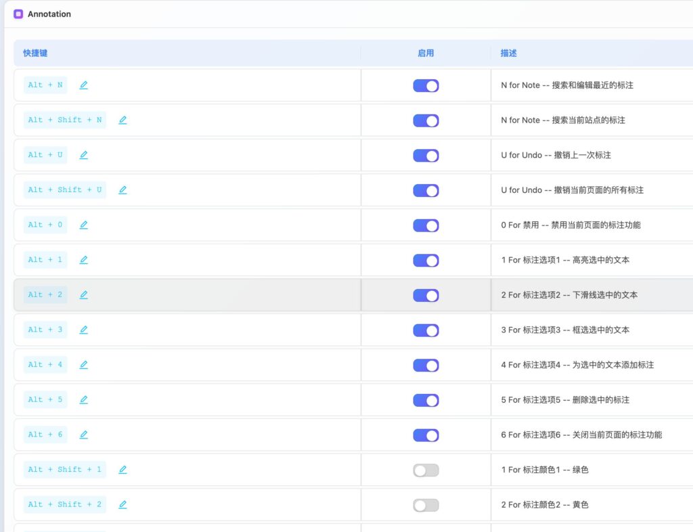Viewport: 693px width, 532px height.
Task: Select the Alt + Shift + 2 key badge
Action: tap(65, 505)
